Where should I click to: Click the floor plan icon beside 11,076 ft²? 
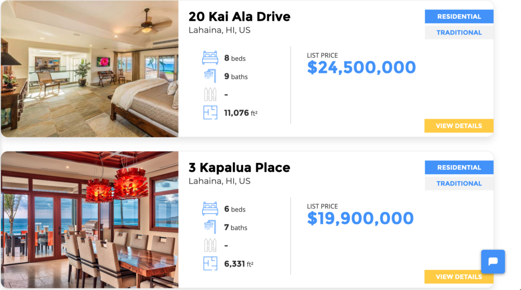(x=210, y=112)
